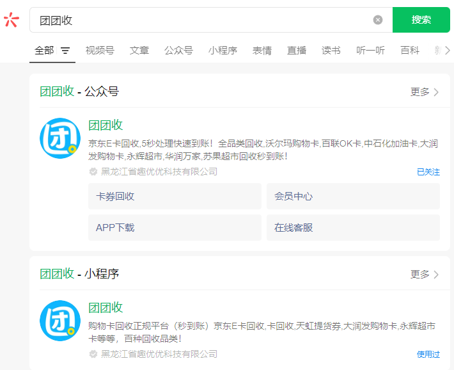Viewport: 454px width, 370px height.
Task: Switch to the 文章 tab
Action: pos(139,51)
